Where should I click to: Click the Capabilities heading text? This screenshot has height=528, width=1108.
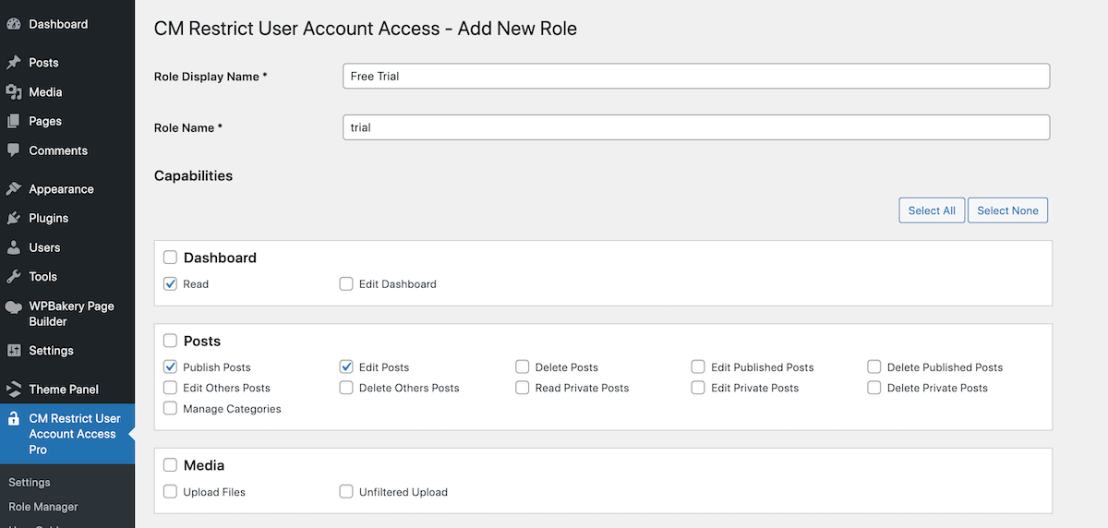coord(193,175)
